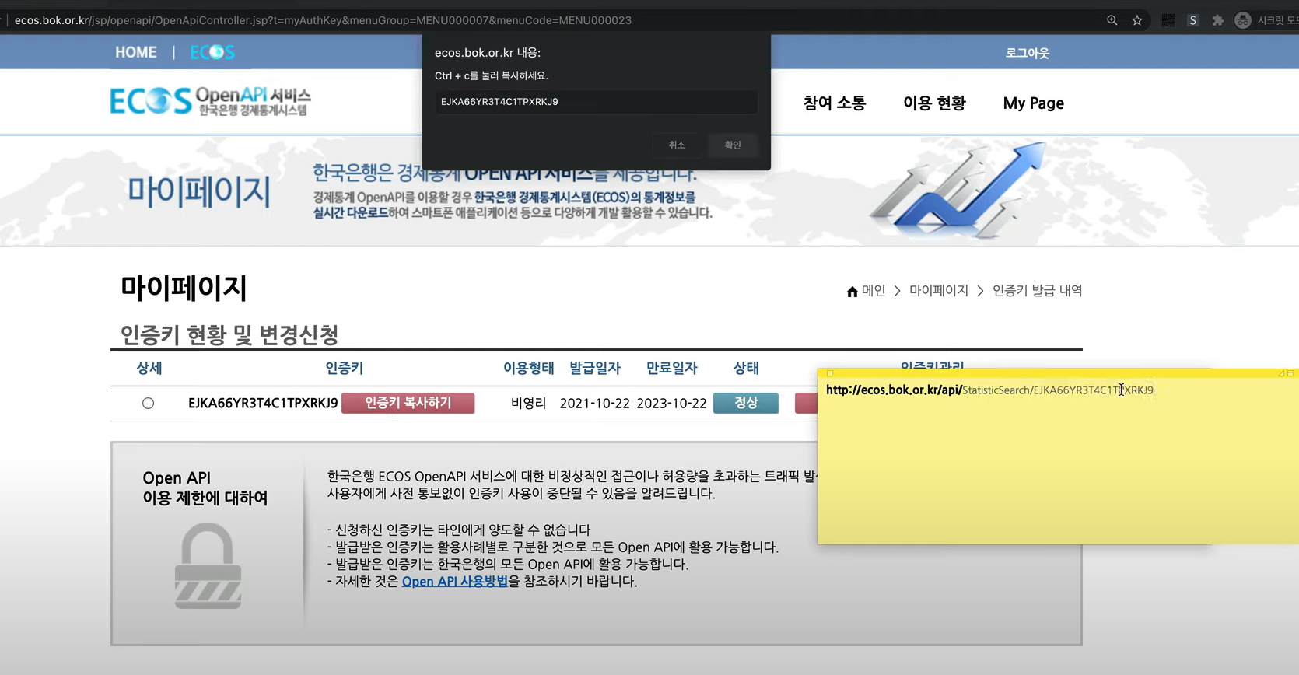Screen dimensions: 1299x675
Task: Click the URL text in yellow sticky note
Action: click(989, 390)
